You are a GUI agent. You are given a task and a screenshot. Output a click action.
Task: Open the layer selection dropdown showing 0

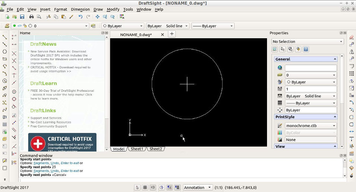(50, 26)
